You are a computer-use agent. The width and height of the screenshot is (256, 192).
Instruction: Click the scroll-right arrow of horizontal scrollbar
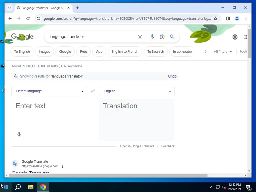[x=245, y=175]
